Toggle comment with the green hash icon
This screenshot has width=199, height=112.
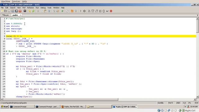(x=62, y=11)
